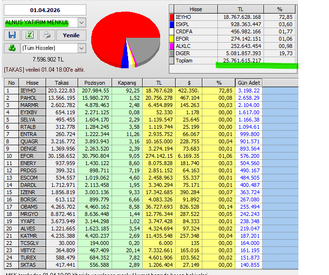
Task: Sort by the Pozisyon column header
Action: coord(95,83)
